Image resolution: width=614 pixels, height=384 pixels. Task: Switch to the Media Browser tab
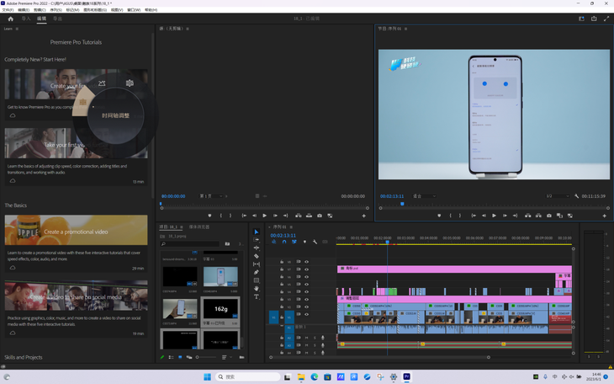point(199,227)
